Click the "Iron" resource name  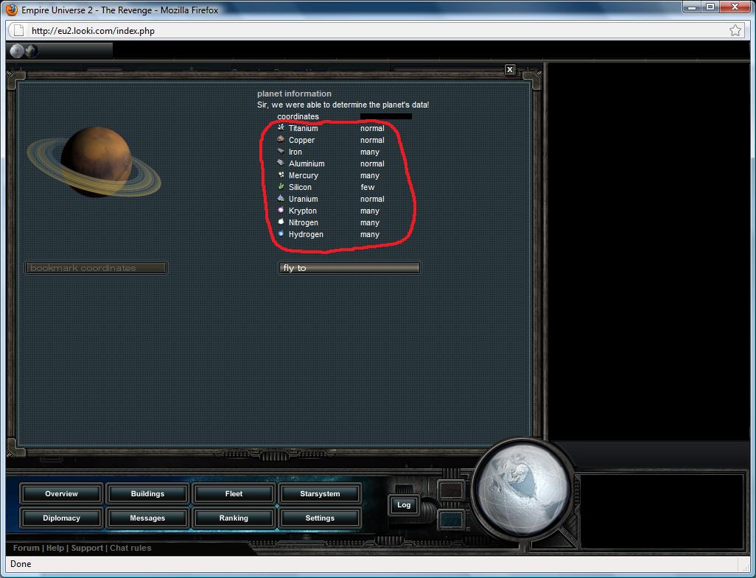[295, 152]
